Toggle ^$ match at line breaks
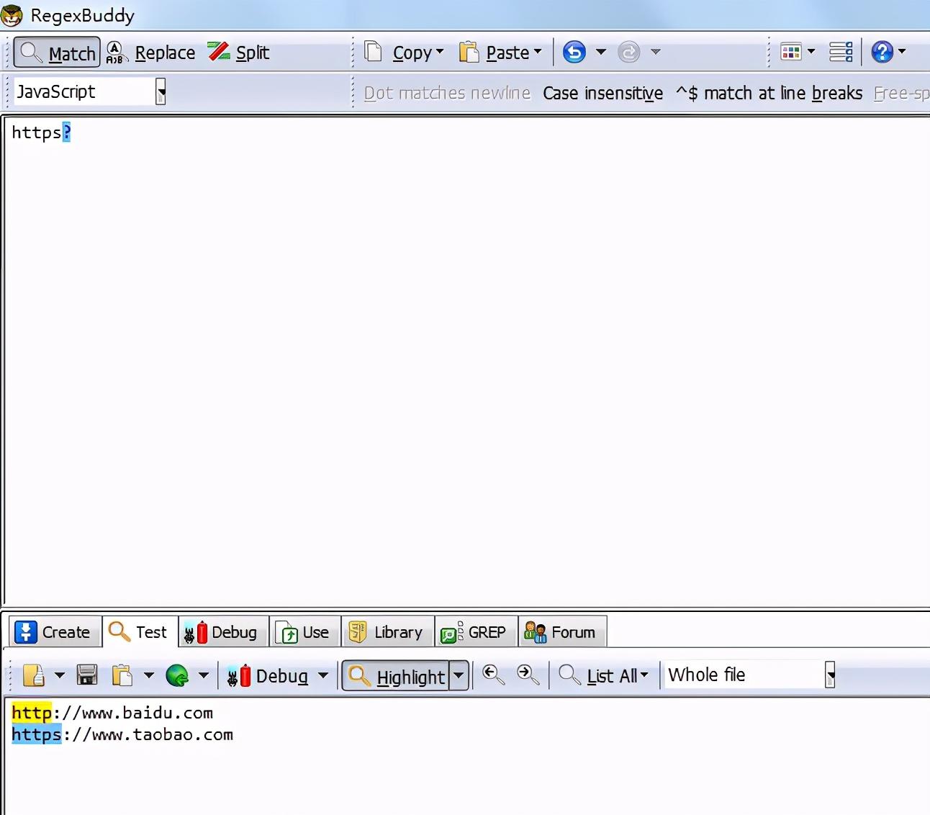 point(769,93)
